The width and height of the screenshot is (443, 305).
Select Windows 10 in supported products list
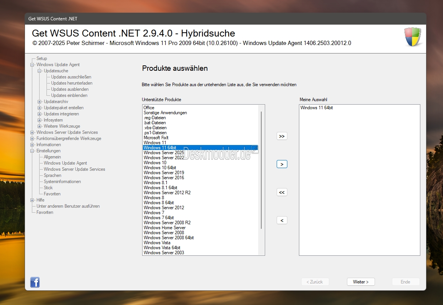200,163
